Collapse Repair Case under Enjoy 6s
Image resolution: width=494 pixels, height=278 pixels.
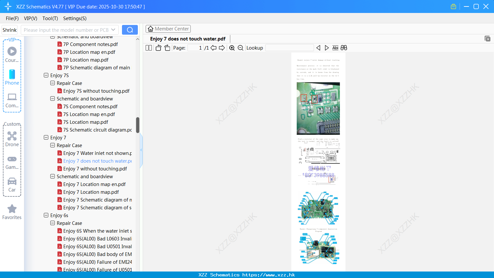pyautogui.click(x=53, y=223)
